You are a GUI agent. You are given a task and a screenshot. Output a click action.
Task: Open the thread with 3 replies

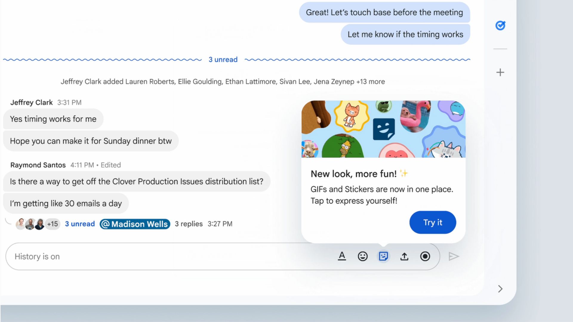(x=188, y=224)
